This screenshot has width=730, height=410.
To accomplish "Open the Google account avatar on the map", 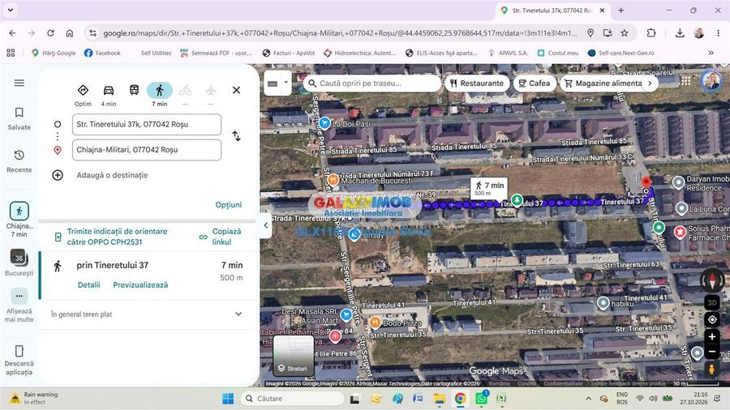I will click(x=711, y=81).
